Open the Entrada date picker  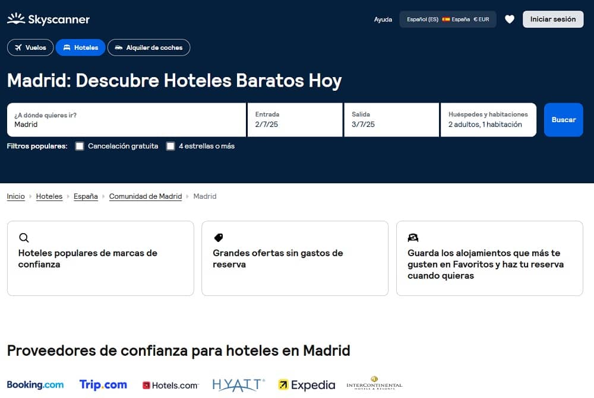(x=295, y=120)
